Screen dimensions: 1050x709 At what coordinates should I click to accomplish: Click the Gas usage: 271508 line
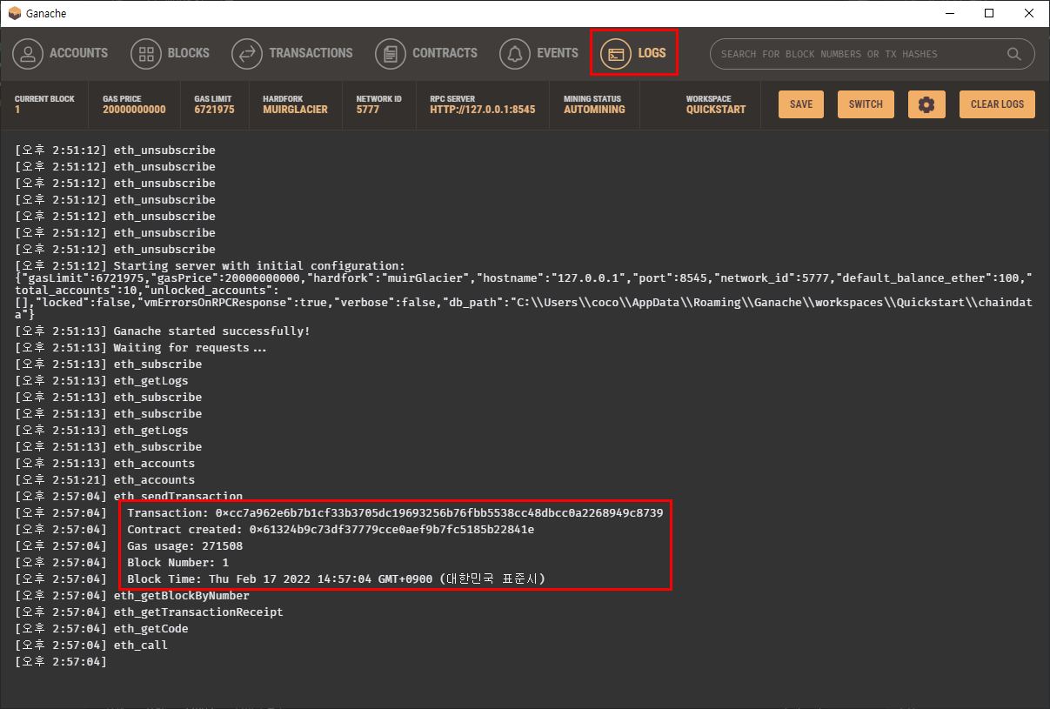click(184, 546)
